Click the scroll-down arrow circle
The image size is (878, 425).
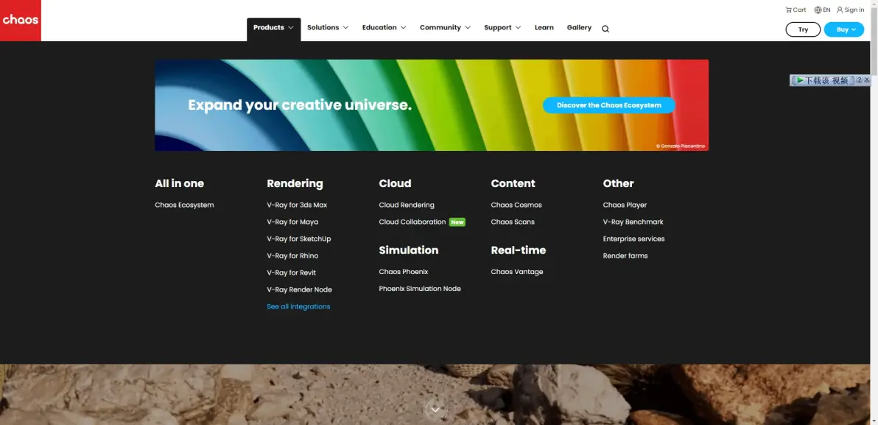[x=435, y=410]
